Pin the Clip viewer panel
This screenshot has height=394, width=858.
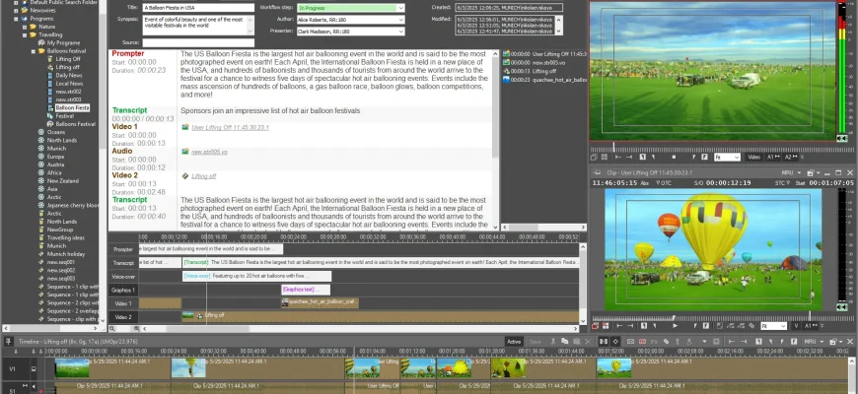tap(597, 172)
